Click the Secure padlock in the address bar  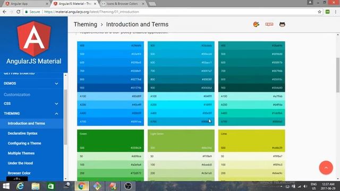27,12
